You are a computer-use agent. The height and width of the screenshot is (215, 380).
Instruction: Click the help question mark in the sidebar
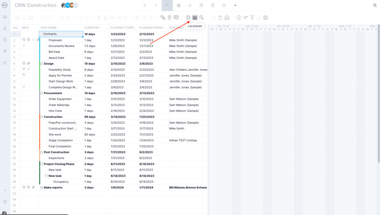coord(5,202)
